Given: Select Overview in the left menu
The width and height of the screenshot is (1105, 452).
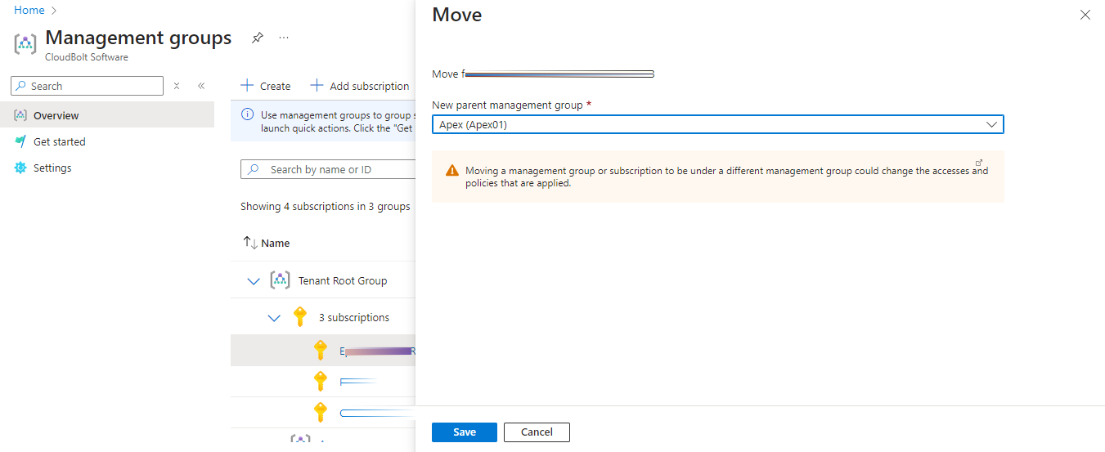Looking at the screenshot, I should 56,115.
